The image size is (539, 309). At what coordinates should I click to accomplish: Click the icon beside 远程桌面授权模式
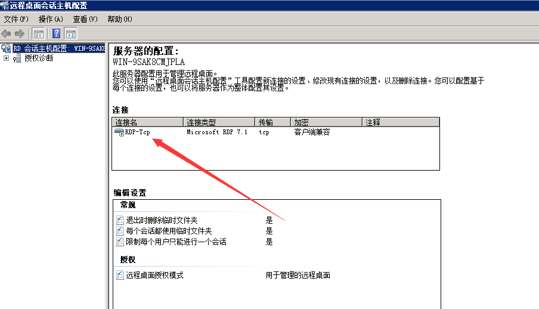coord(120,276)
